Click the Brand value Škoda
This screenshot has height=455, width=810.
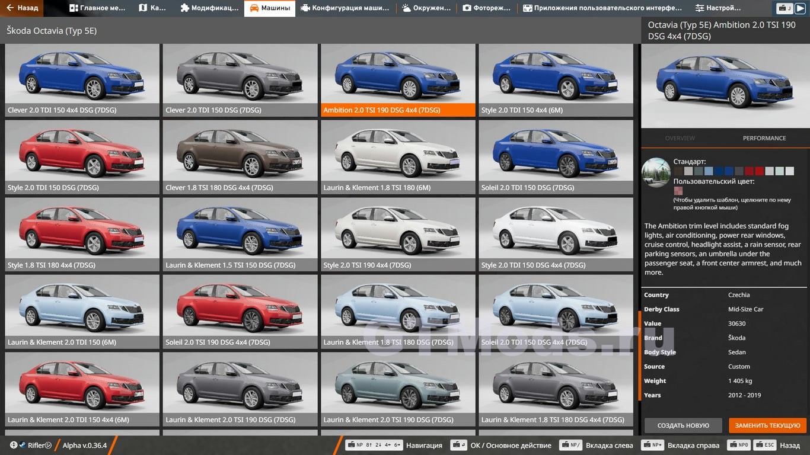click(737, 338)
